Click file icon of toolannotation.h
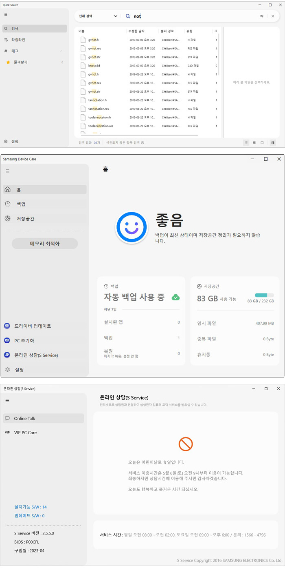Image resolution: width=285 pixels, height=568 pixels. (x=83, y=118)
